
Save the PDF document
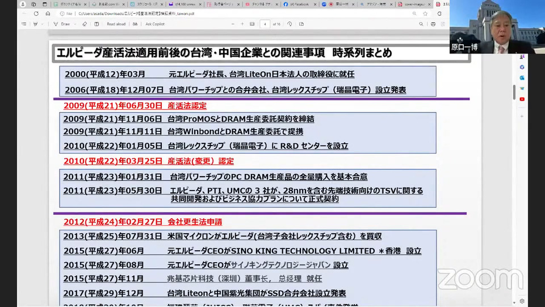click(x=443, y=24)
